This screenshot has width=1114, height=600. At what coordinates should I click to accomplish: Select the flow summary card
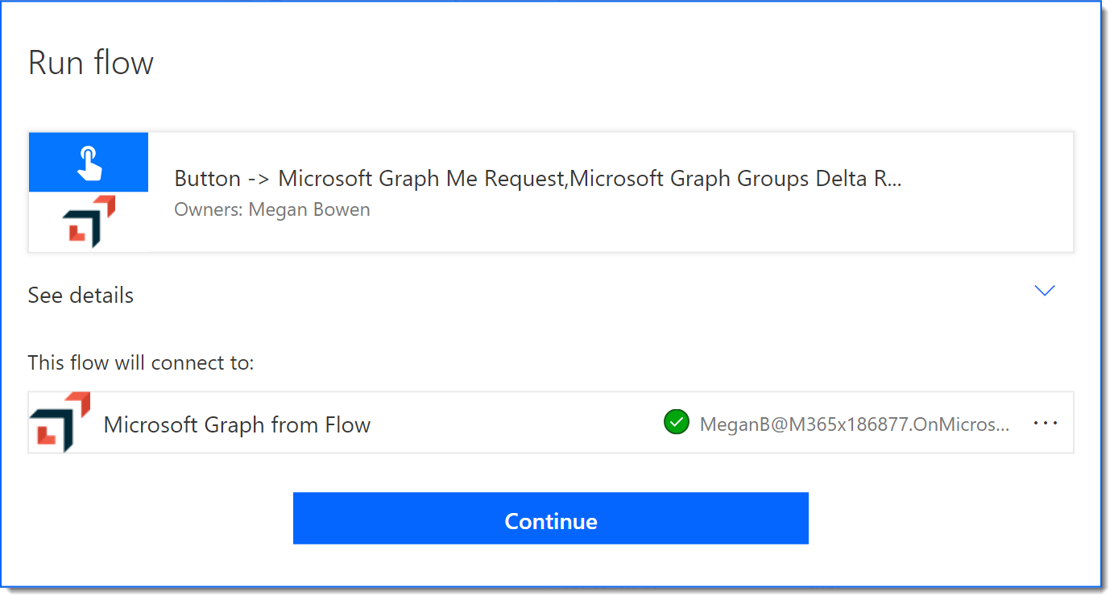pos(551,192)
